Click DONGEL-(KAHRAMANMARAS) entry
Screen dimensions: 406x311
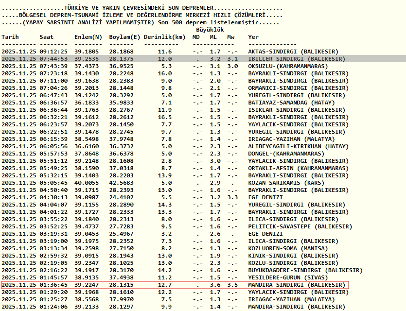pos(286,154)
